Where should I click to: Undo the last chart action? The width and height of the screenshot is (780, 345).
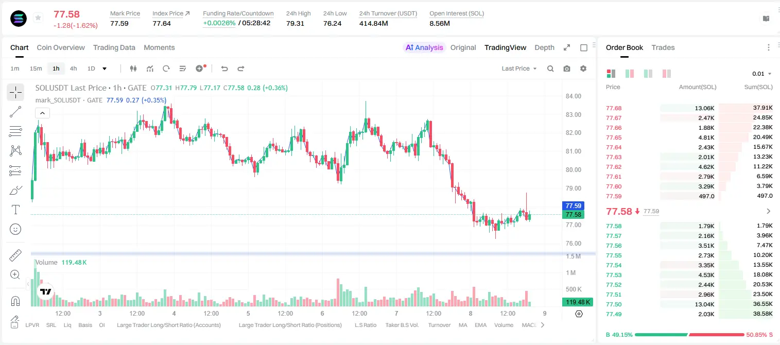coord(224,68)
